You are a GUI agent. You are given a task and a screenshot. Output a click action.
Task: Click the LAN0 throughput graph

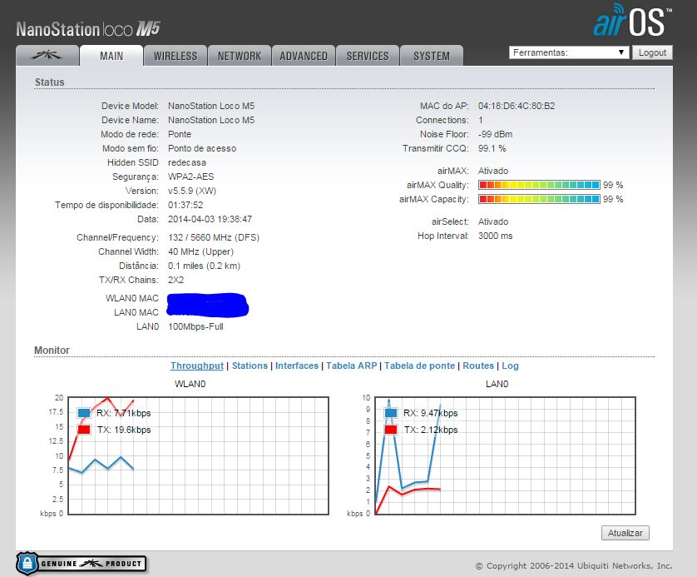[506, 455]
